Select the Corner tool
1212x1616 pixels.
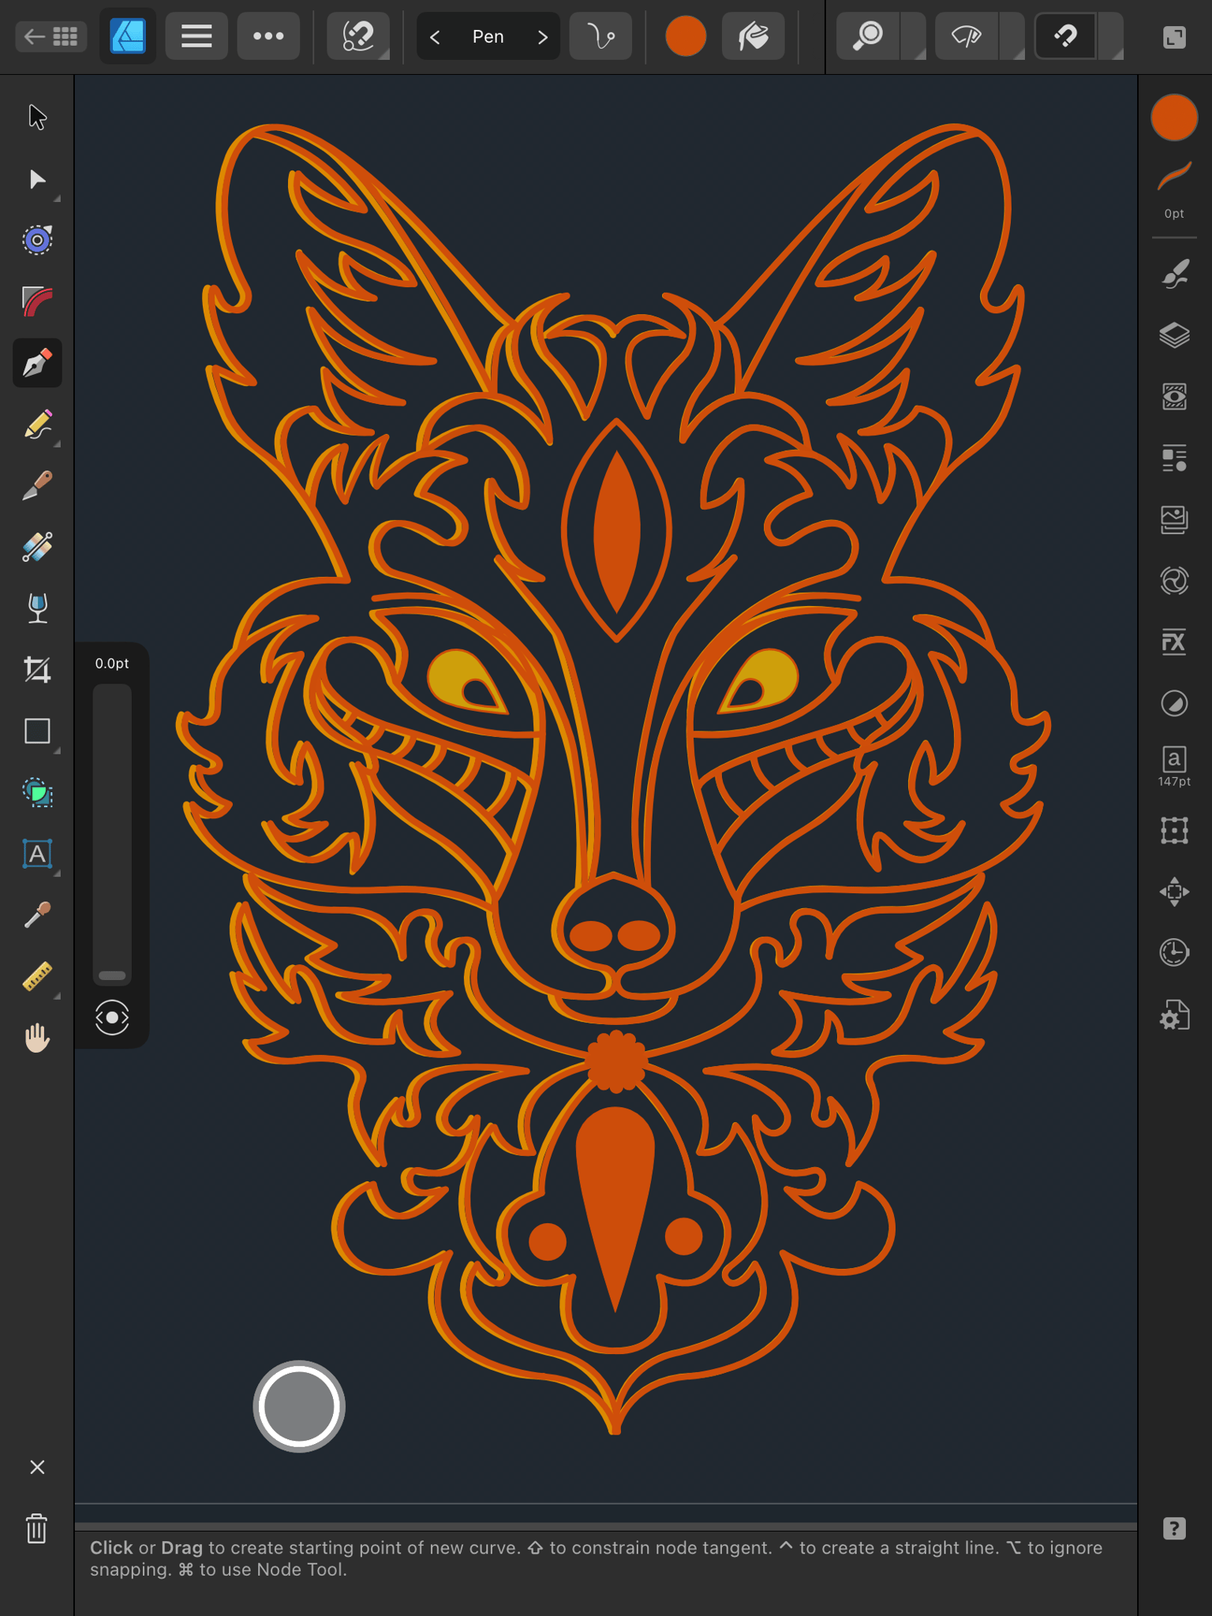37,301
